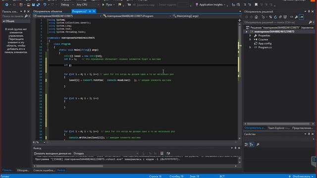Image resolution: width=317 pixels, height=178 pixels.
Task: Click the editor split-view plus icon
Action: click(x=240, y=20)
